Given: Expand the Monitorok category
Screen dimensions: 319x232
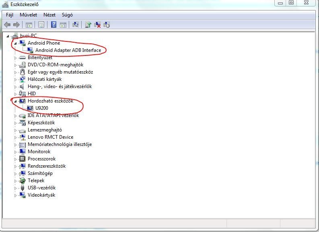Looking at the screenshot, I should click(15, 152).
